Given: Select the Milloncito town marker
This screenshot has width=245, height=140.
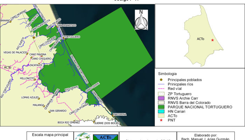Looking at the screenshot, I should 35,79.
